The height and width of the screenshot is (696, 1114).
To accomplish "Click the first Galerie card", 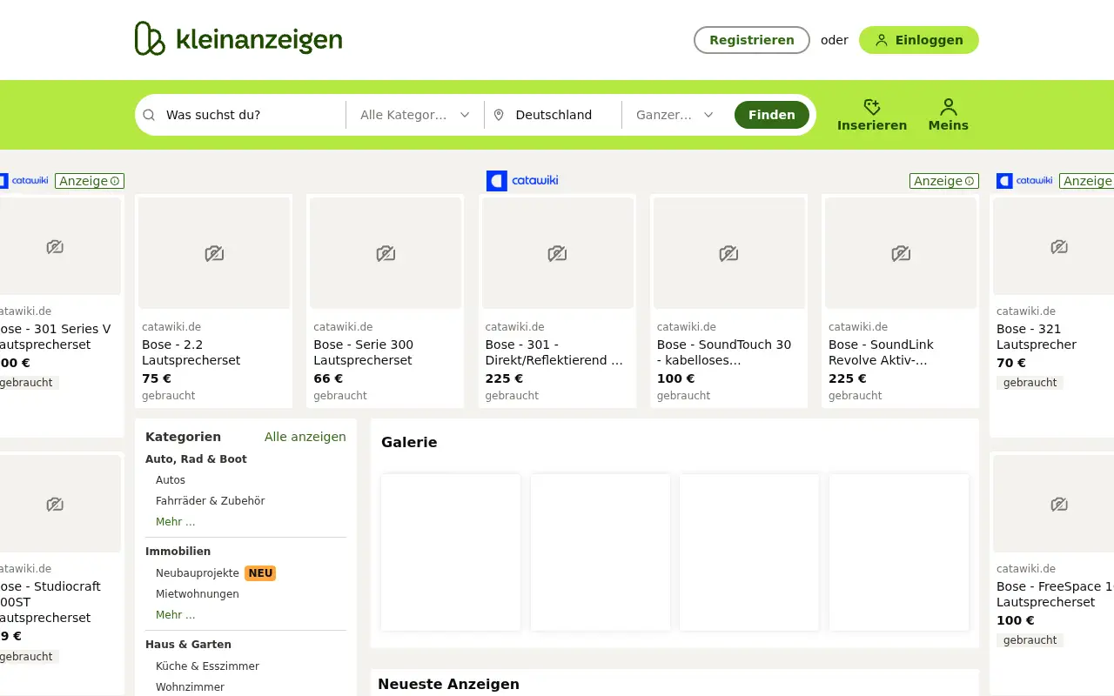I will 451,552.
